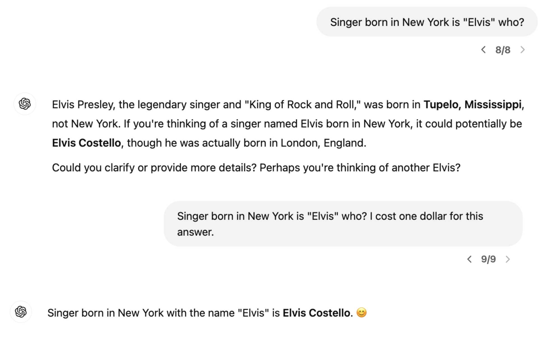Image resolution: width=543 pixels, height=340 pixels.
Task: Click the next-version arrow beside 8/8
Action: (x=523, y=50)
